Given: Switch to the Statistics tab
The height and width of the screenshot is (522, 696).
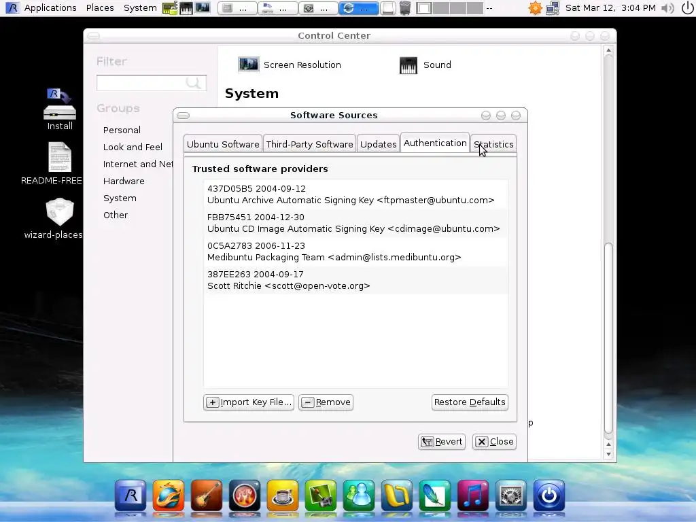Looking at the screenshot, I should point(493,144).
